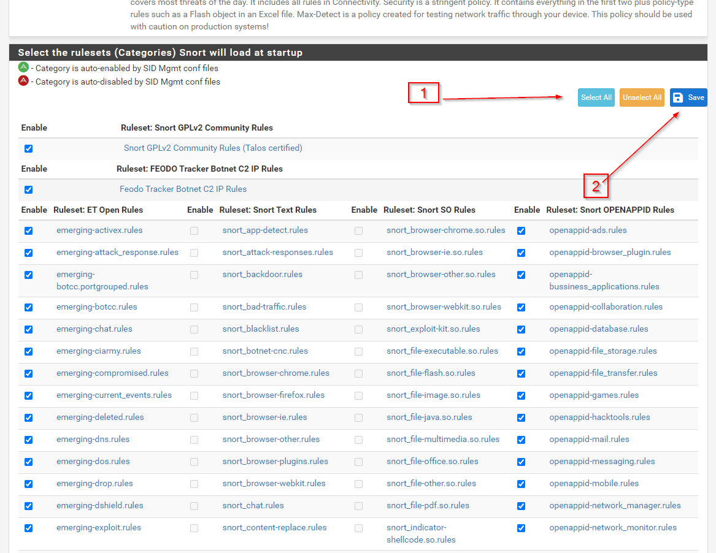This screenshot has height=553, width=716.
Task: Click the snort_backdoor.rules link
Action: point(262,274)
